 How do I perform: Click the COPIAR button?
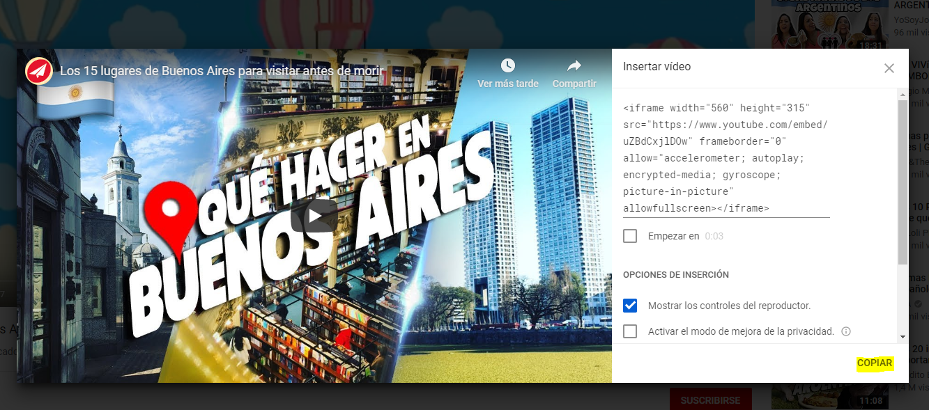point(875,363)
